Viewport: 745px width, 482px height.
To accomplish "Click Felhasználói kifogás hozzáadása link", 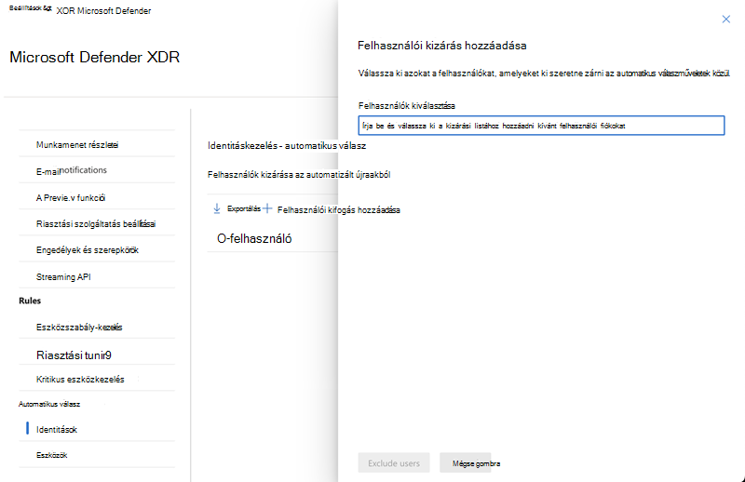I will pyautogui.click(x=338, y=210).
